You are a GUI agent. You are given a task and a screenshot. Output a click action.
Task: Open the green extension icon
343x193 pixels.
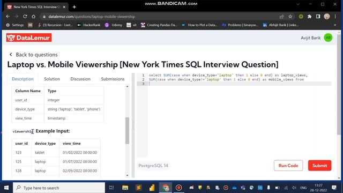coord(301,17)
